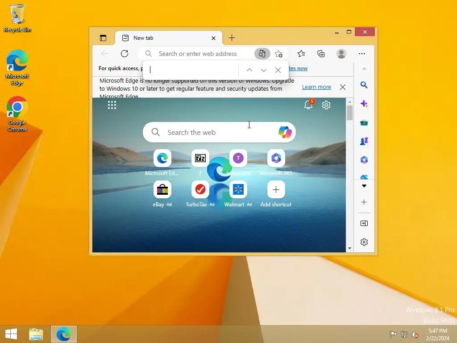Add a sidebar app with plus icon
The width and height of the screenshot is (457, 343).
coord(364,202)
